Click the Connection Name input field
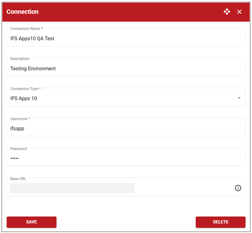The height and width of the screenshot is (233, 252). (x=126, y=37)
